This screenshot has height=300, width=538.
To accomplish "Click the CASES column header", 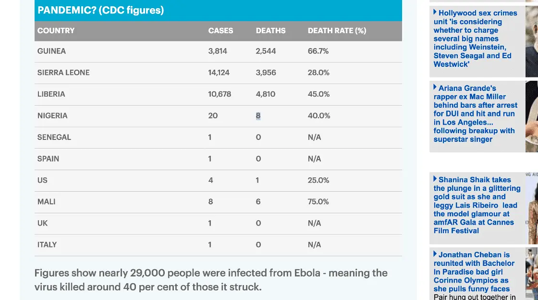I will (220, 31).
